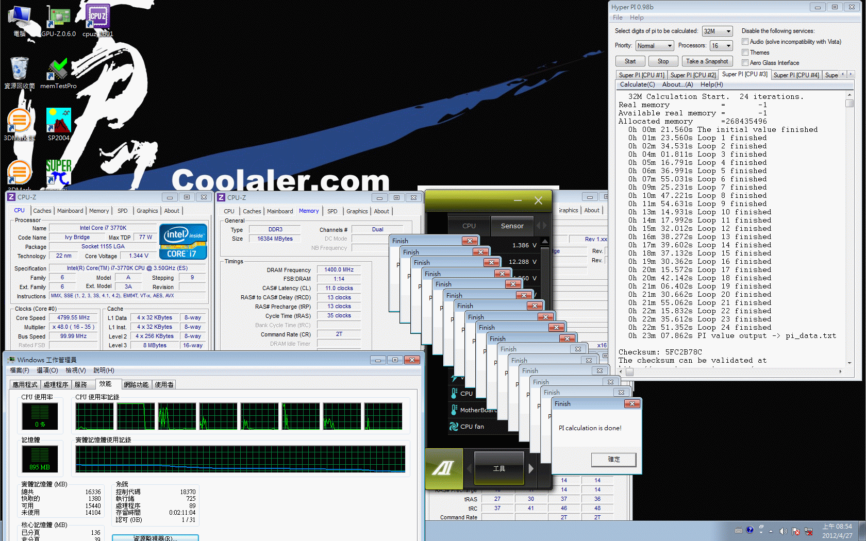Switch to Mainboard tab in left CPU-Z window
Viewport: 866px width, 541px height.
(70, 211)
